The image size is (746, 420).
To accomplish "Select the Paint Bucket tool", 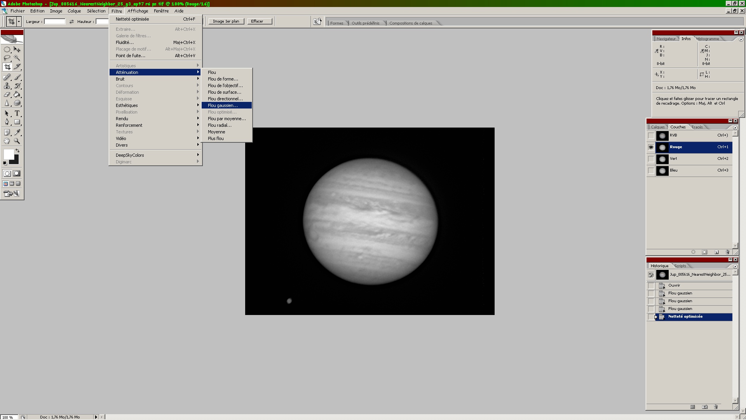I will 17,94.
